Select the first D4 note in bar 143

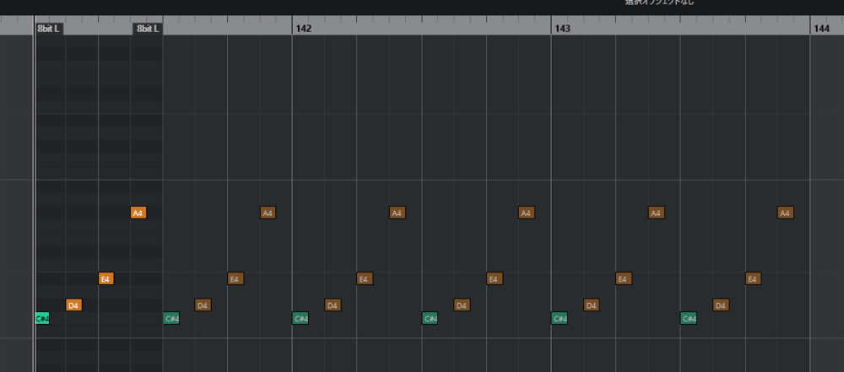tap(591, 305)
